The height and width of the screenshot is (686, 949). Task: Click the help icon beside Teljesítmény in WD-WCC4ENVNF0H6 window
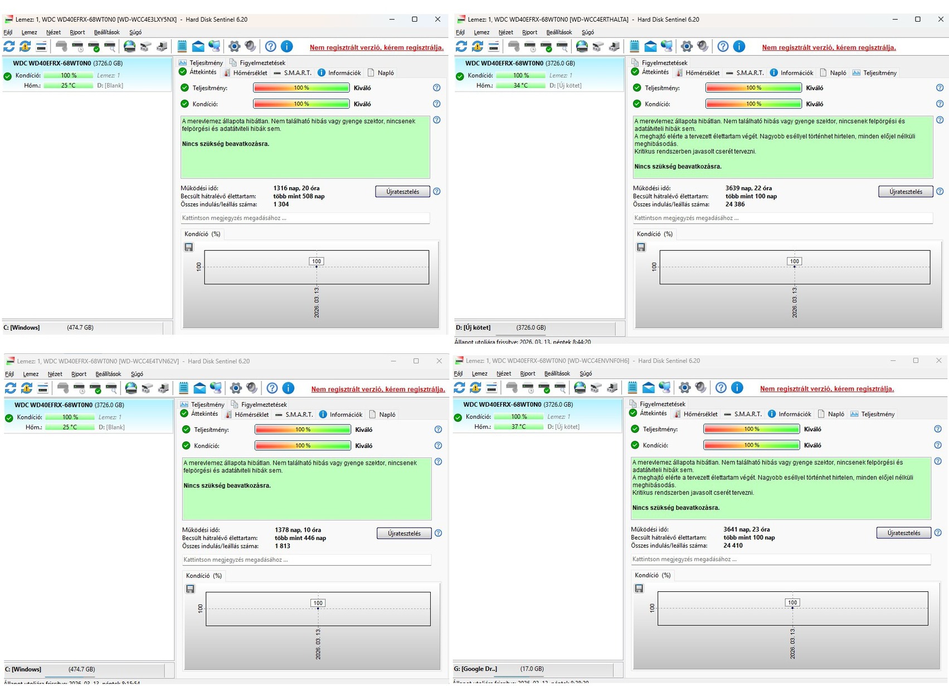point(938,429)
